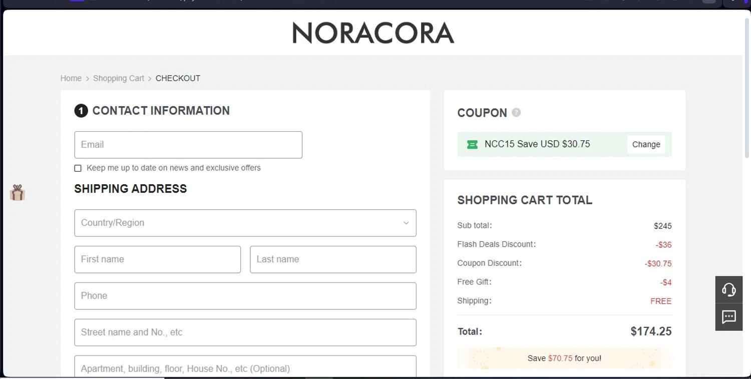
Task: Click the Change coupon button
Action: [646, 144]
